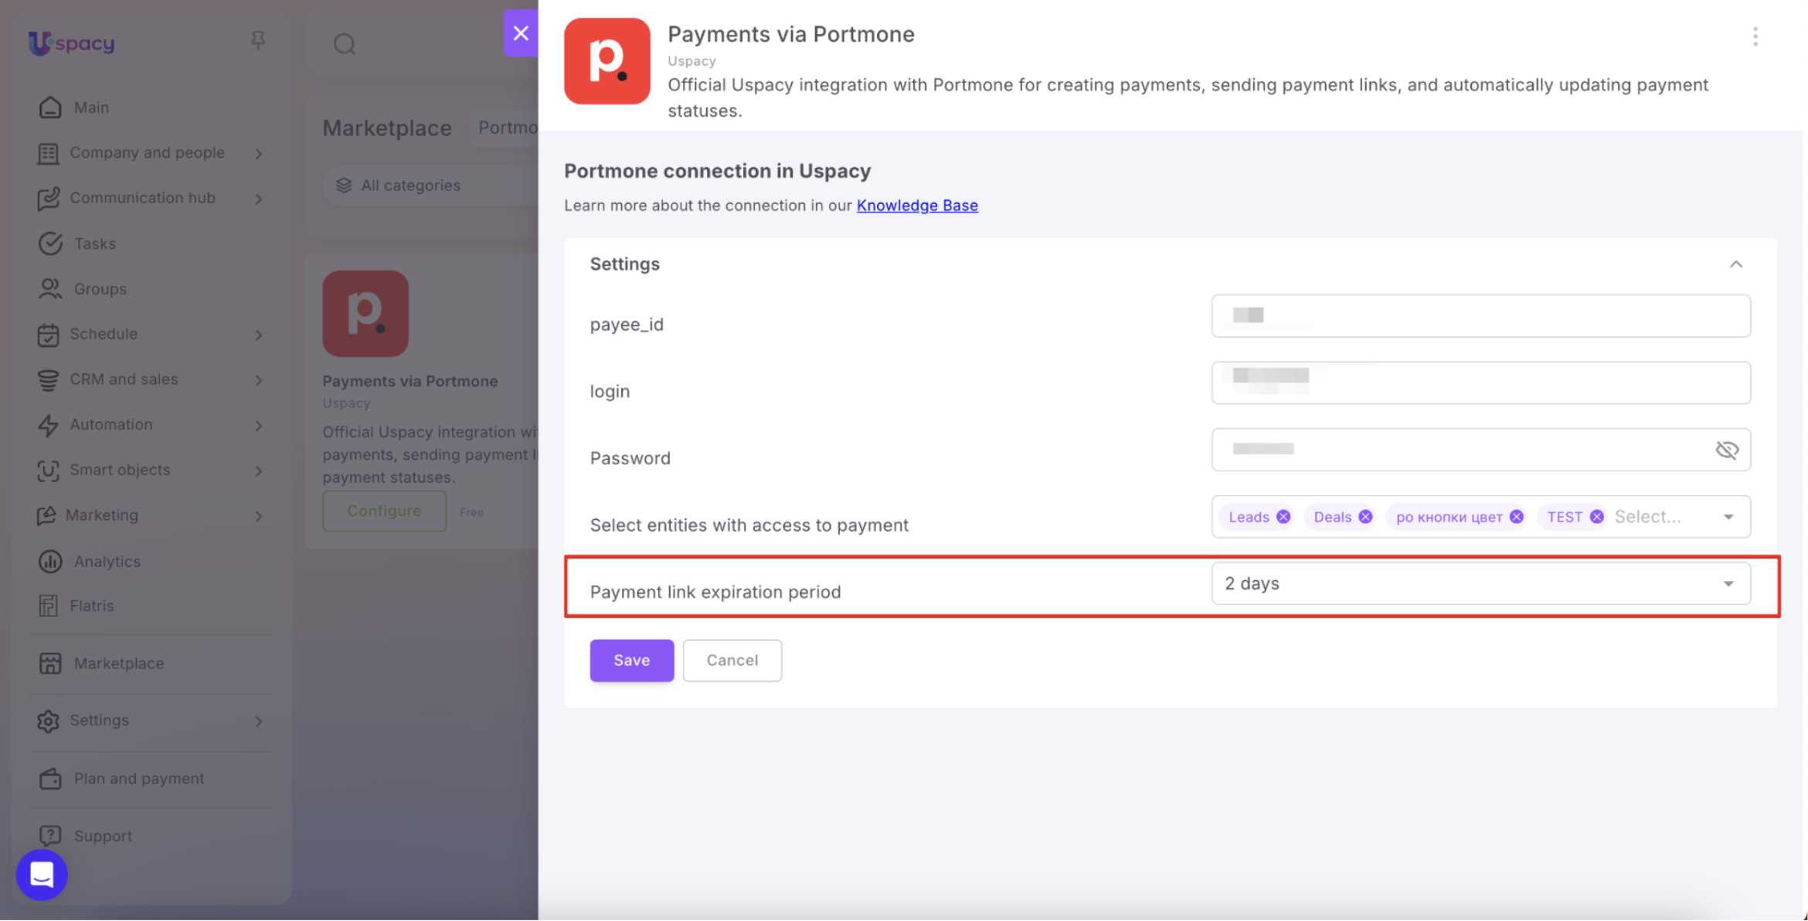This screenshot has height=921, width=1808.
Task: Click the Marketplace store icon
Action: pyautogui.click(x=50, y=663)
